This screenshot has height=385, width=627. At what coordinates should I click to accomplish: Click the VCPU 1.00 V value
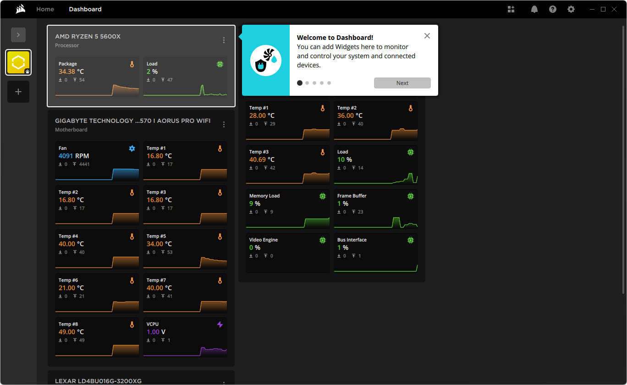(156, 332)
